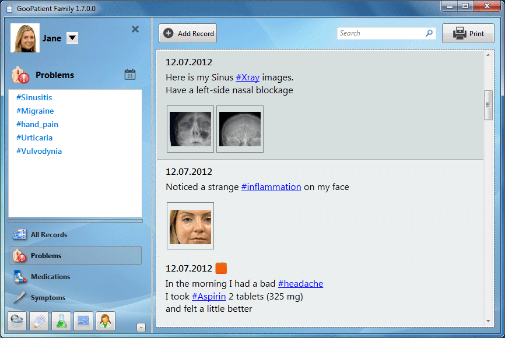Viewport: 505px width, 338px height.
Task: Open the weather conditions icon
Action: tap(16, 321)
